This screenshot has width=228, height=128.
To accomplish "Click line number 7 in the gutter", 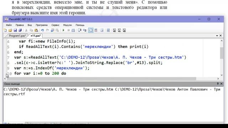I will click(8, 58).
